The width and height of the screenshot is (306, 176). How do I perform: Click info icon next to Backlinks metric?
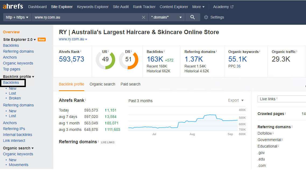point(164,51)
